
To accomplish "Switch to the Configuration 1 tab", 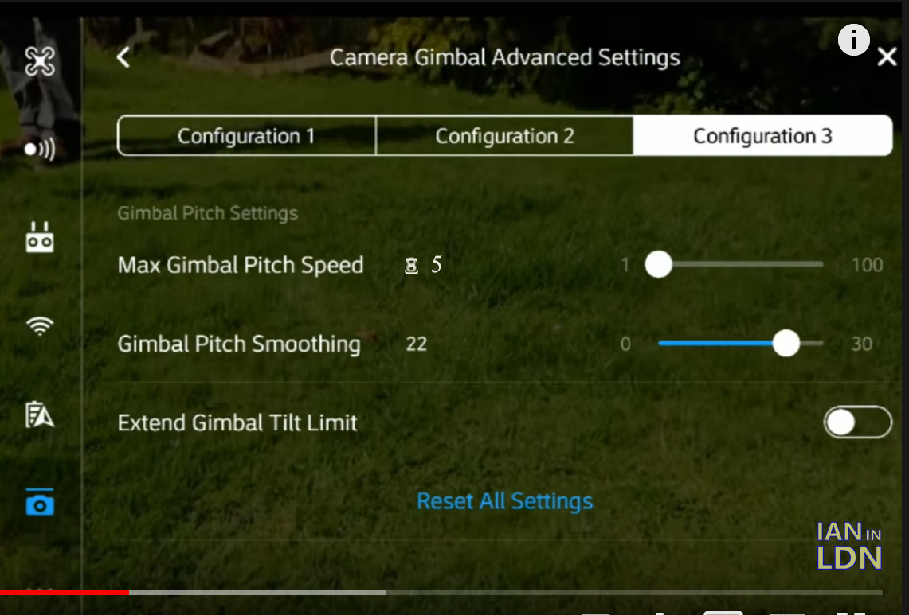I will point(245,135).
